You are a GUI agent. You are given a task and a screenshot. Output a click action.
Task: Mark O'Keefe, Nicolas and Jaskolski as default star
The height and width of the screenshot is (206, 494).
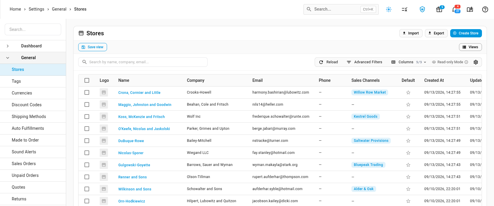coord(408,129)
